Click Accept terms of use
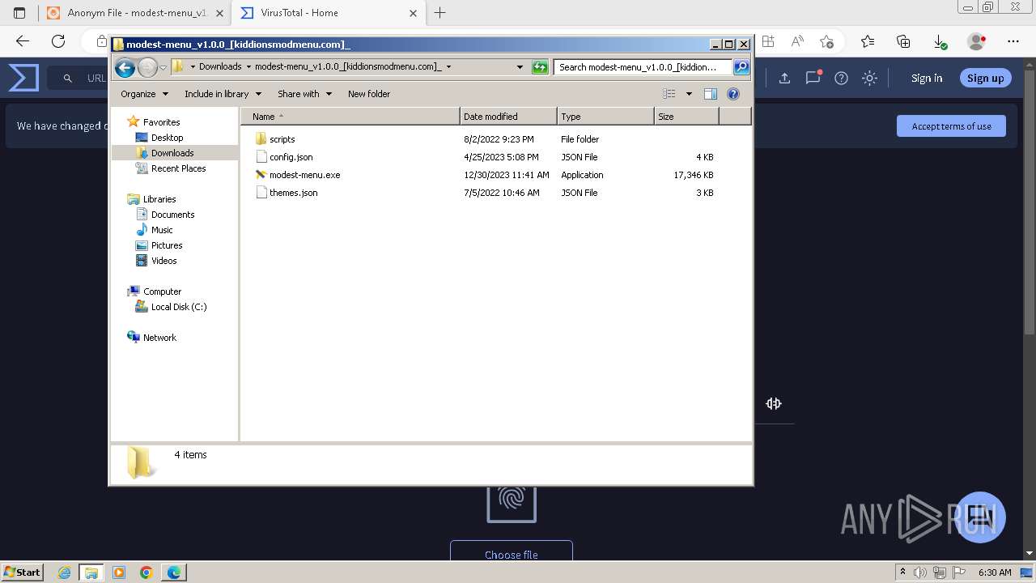Viewport: 1036px width, 583px height. (951, 126)
